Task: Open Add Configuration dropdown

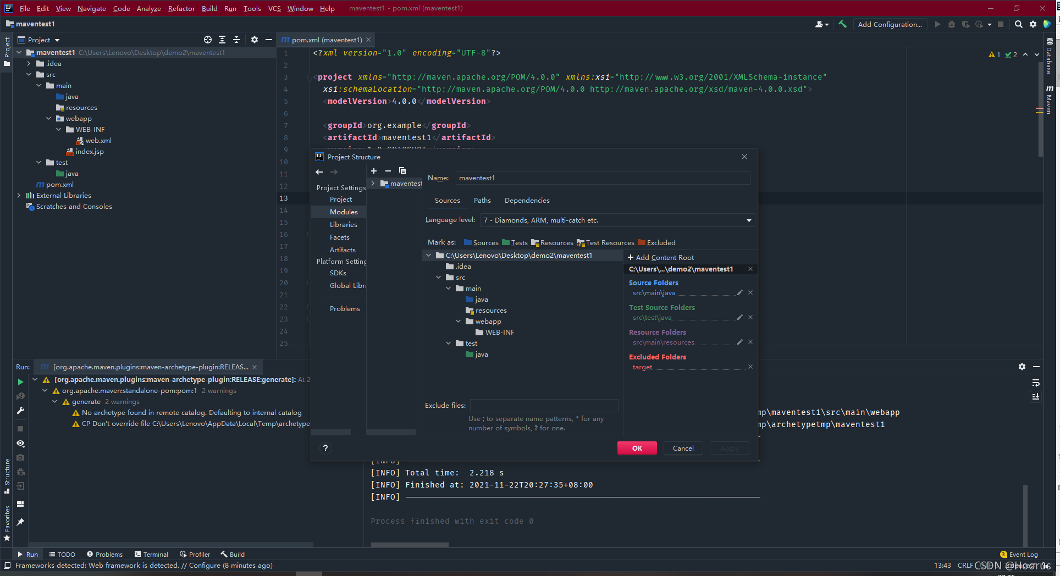Action: click(x=890, y=24)
